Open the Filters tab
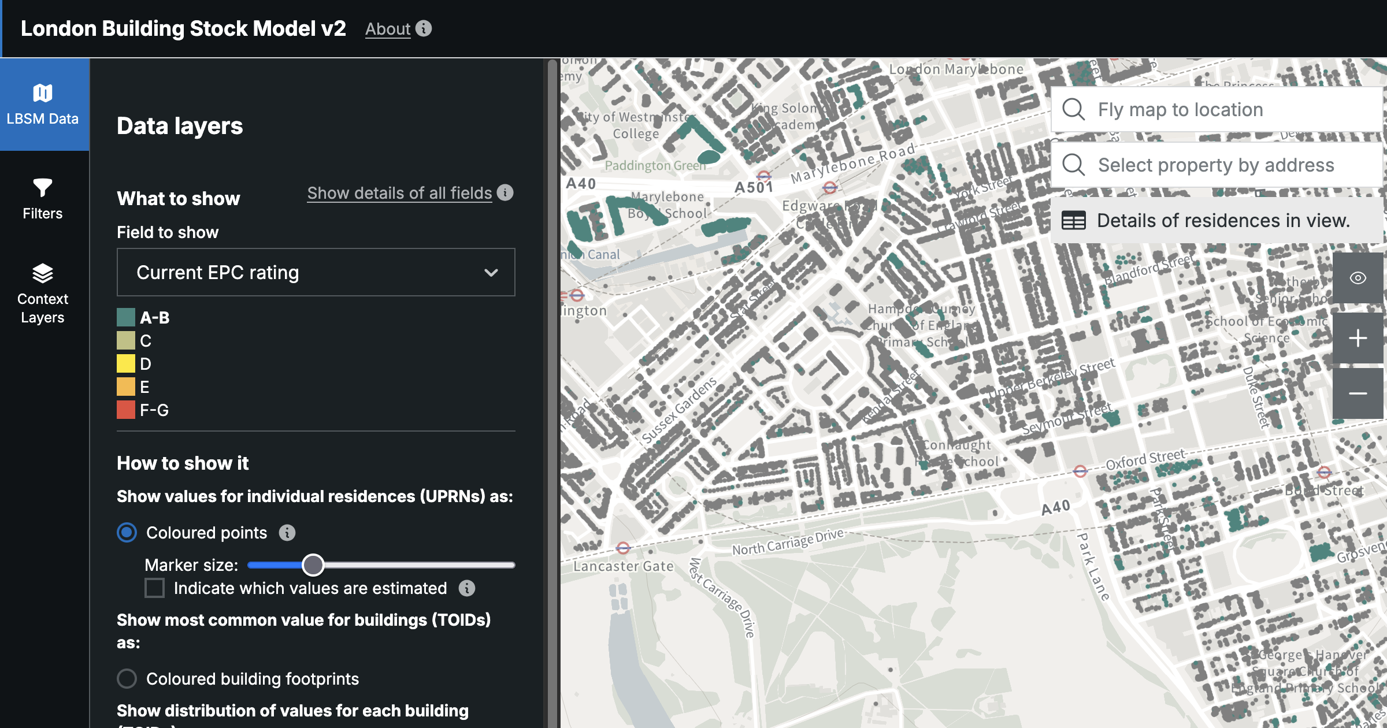 pos(43,199)
